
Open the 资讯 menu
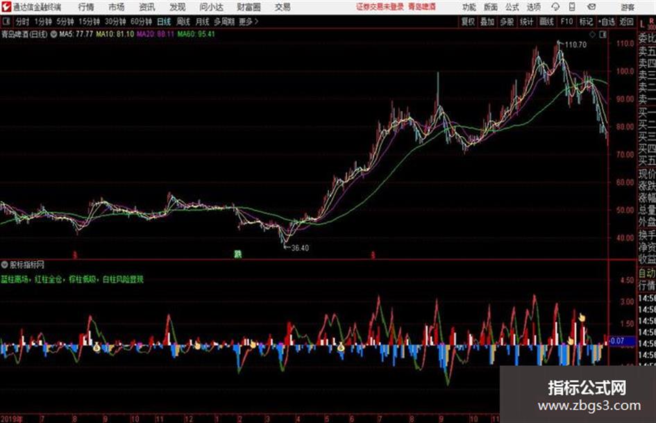tap(147, 7)
